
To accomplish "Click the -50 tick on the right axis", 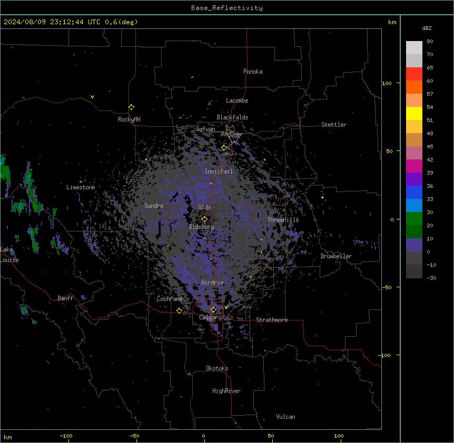I will click(x=387, y=287).
